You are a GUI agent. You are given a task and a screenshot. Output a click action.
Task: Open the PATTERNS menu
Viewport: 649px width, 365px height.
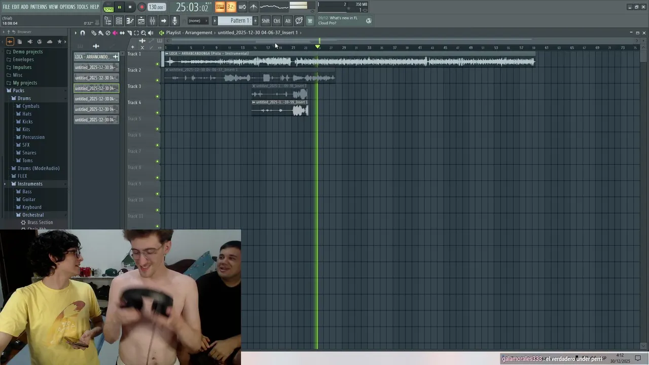click(39, 7)
